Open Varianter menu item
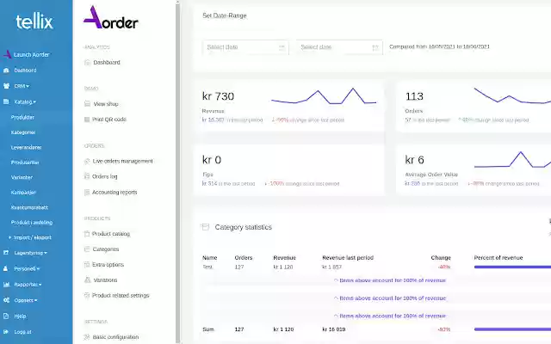The width and height of the screenshot is (551, 344). pos(22,177)
